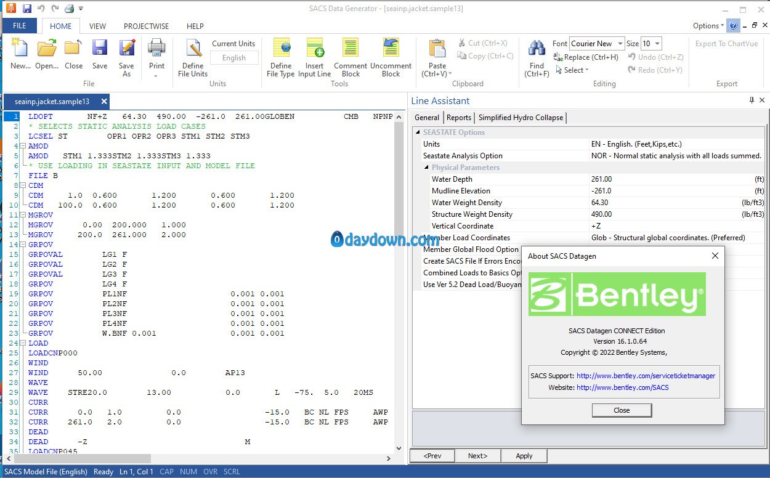
Task: Collapse the SEASTATE Options section
Action: (418, 132)
